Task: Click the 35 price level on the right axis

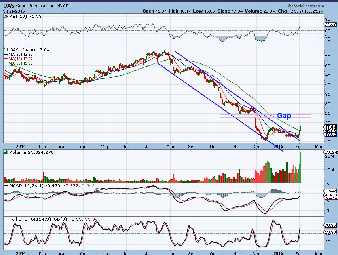Action: click(327, 94)
